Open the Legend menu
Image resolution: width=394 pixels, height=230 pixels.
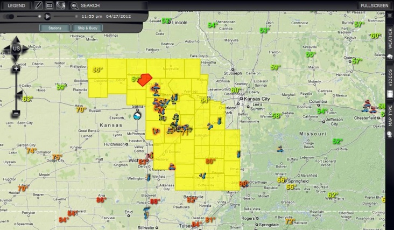pyautogui.click(x=16, y=5)
